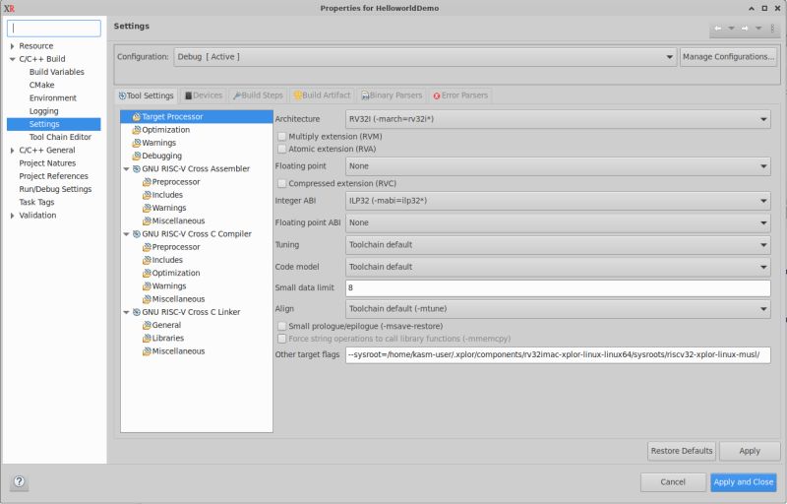
Task: Click Restore Defaults button
Action: click(681, 451)
